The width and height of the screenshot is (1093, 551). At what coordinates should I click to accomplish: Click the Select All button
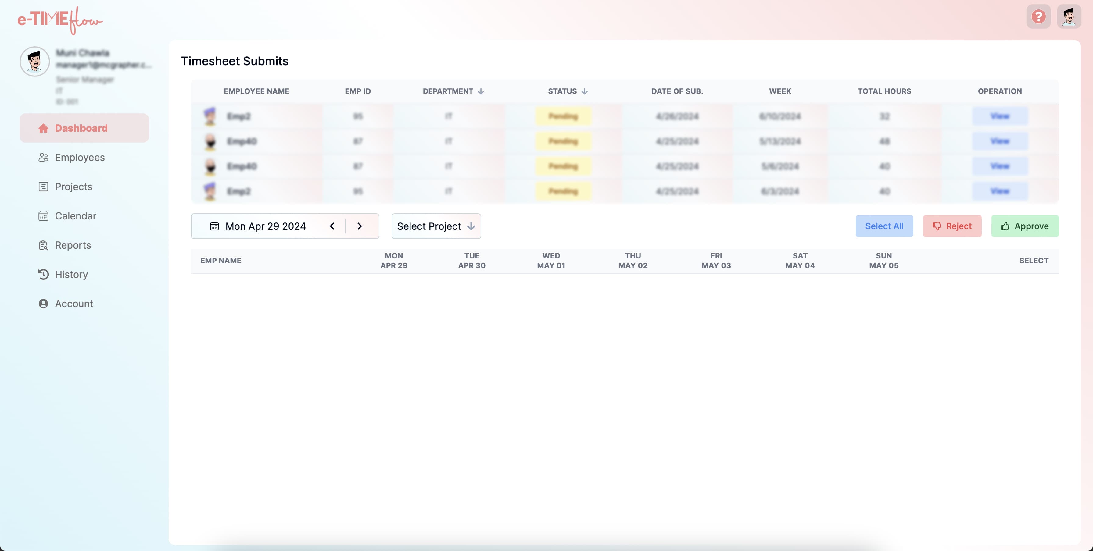(x=884, y=226)
